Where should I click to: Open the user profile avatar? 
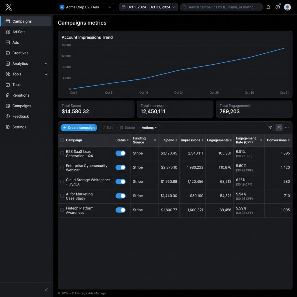(287, 7)
